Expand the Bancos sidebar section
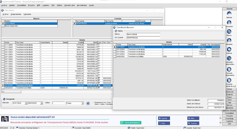 229,105
